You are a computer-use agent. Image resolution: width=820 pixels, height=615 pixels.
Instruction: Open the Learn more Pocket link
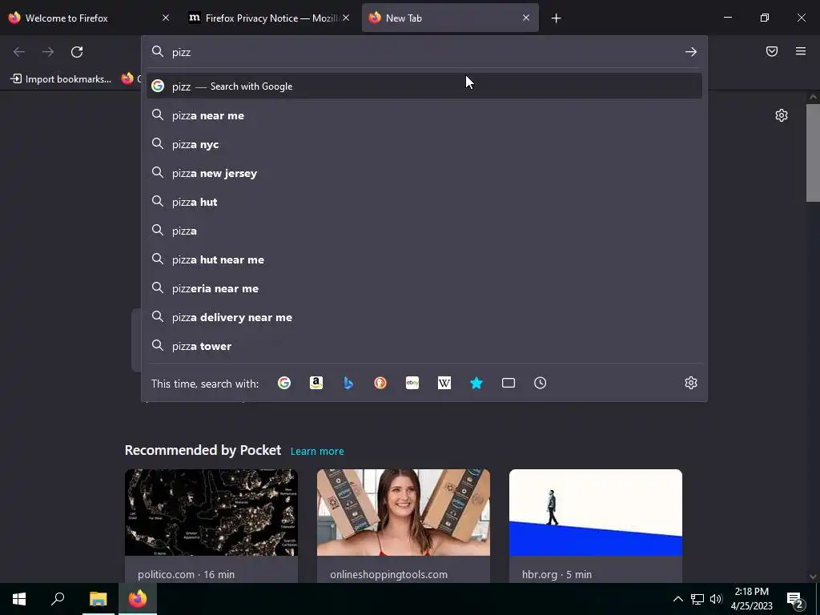pos(317,451)
